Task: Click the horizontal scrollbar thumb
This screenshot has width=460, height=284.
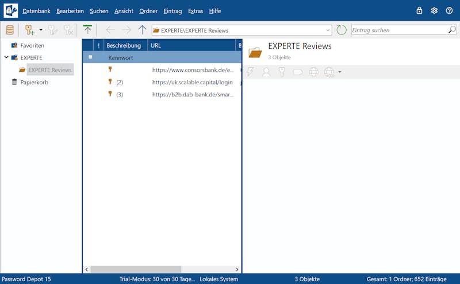Action: pos(136,269)
